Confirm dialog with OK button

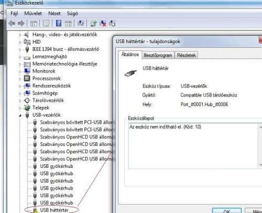tap(227, 210)
